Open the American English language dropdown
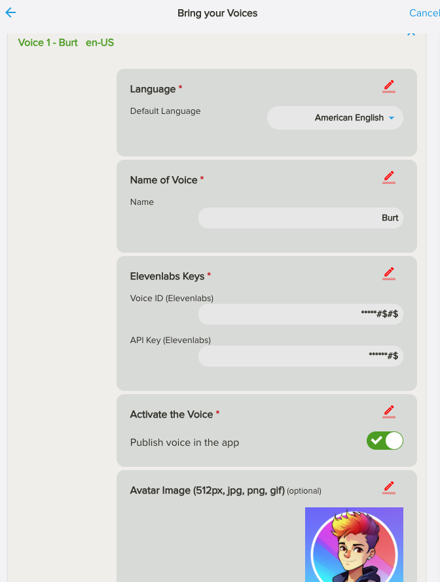 [335, 118]
